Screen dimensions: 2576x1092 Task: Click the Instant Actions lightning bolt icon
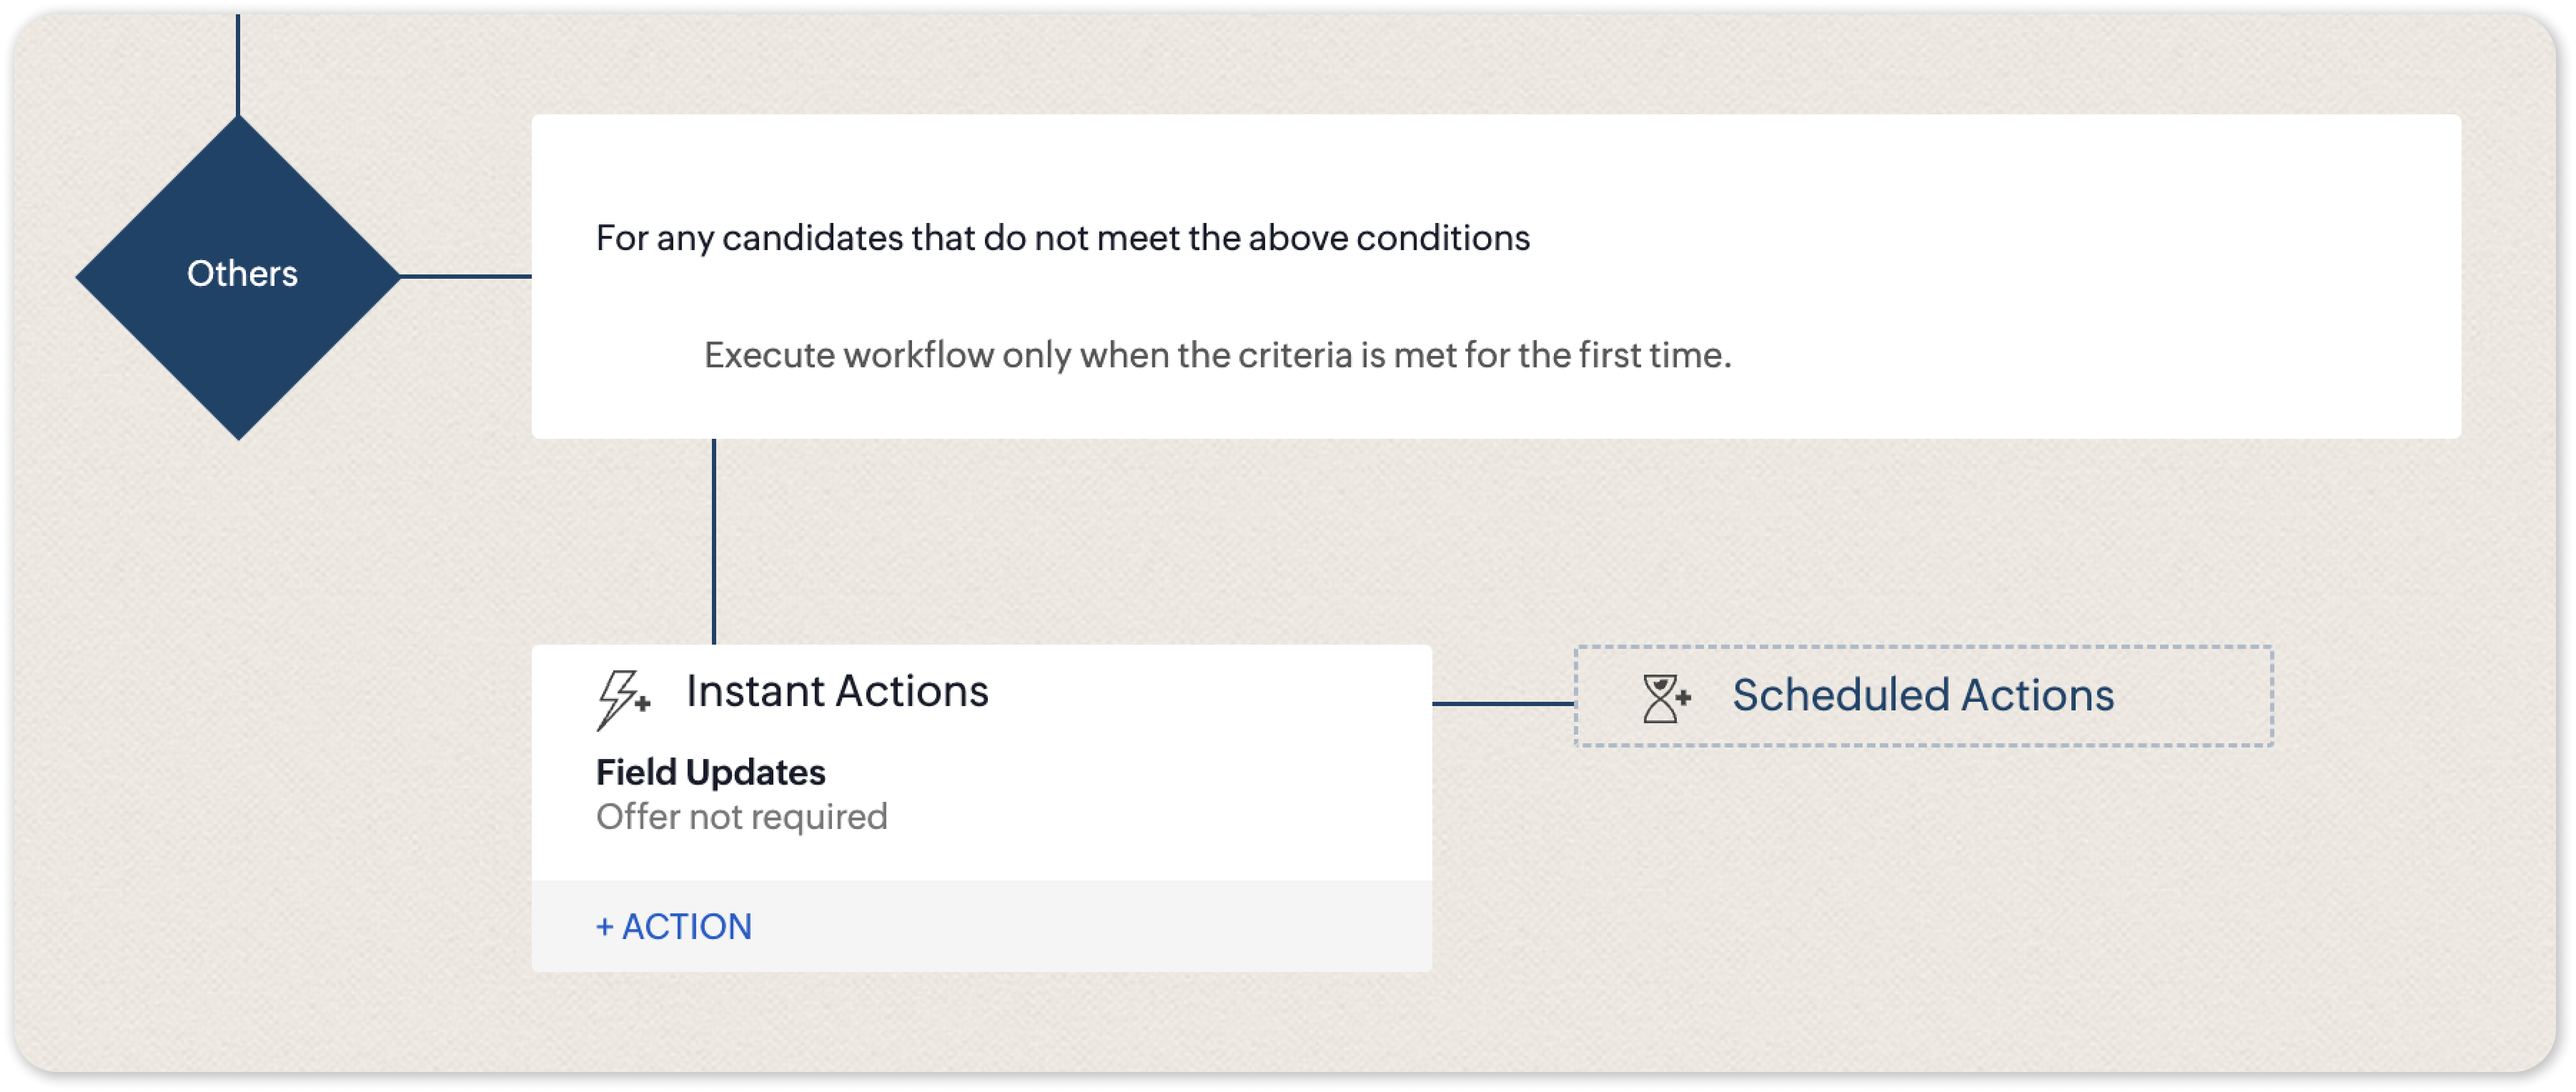tap(622, 698)
